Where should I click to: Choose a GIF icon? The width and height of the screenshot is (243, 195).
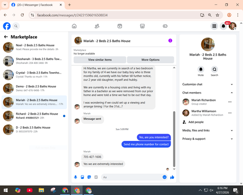point(96,177)
